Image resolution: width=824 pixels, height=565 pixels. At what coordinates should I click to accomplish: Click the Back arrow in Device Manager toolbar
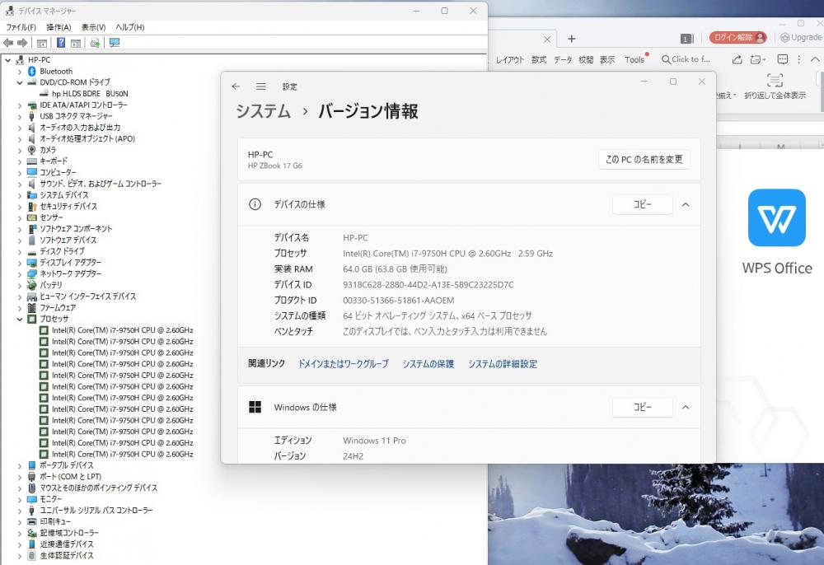[x=8, y=43]
